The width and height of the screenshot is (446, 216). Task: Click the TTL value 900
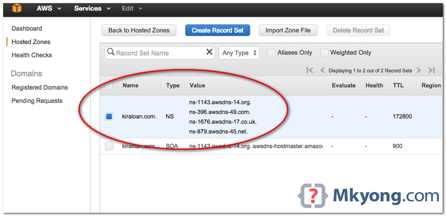click(397, 146)
